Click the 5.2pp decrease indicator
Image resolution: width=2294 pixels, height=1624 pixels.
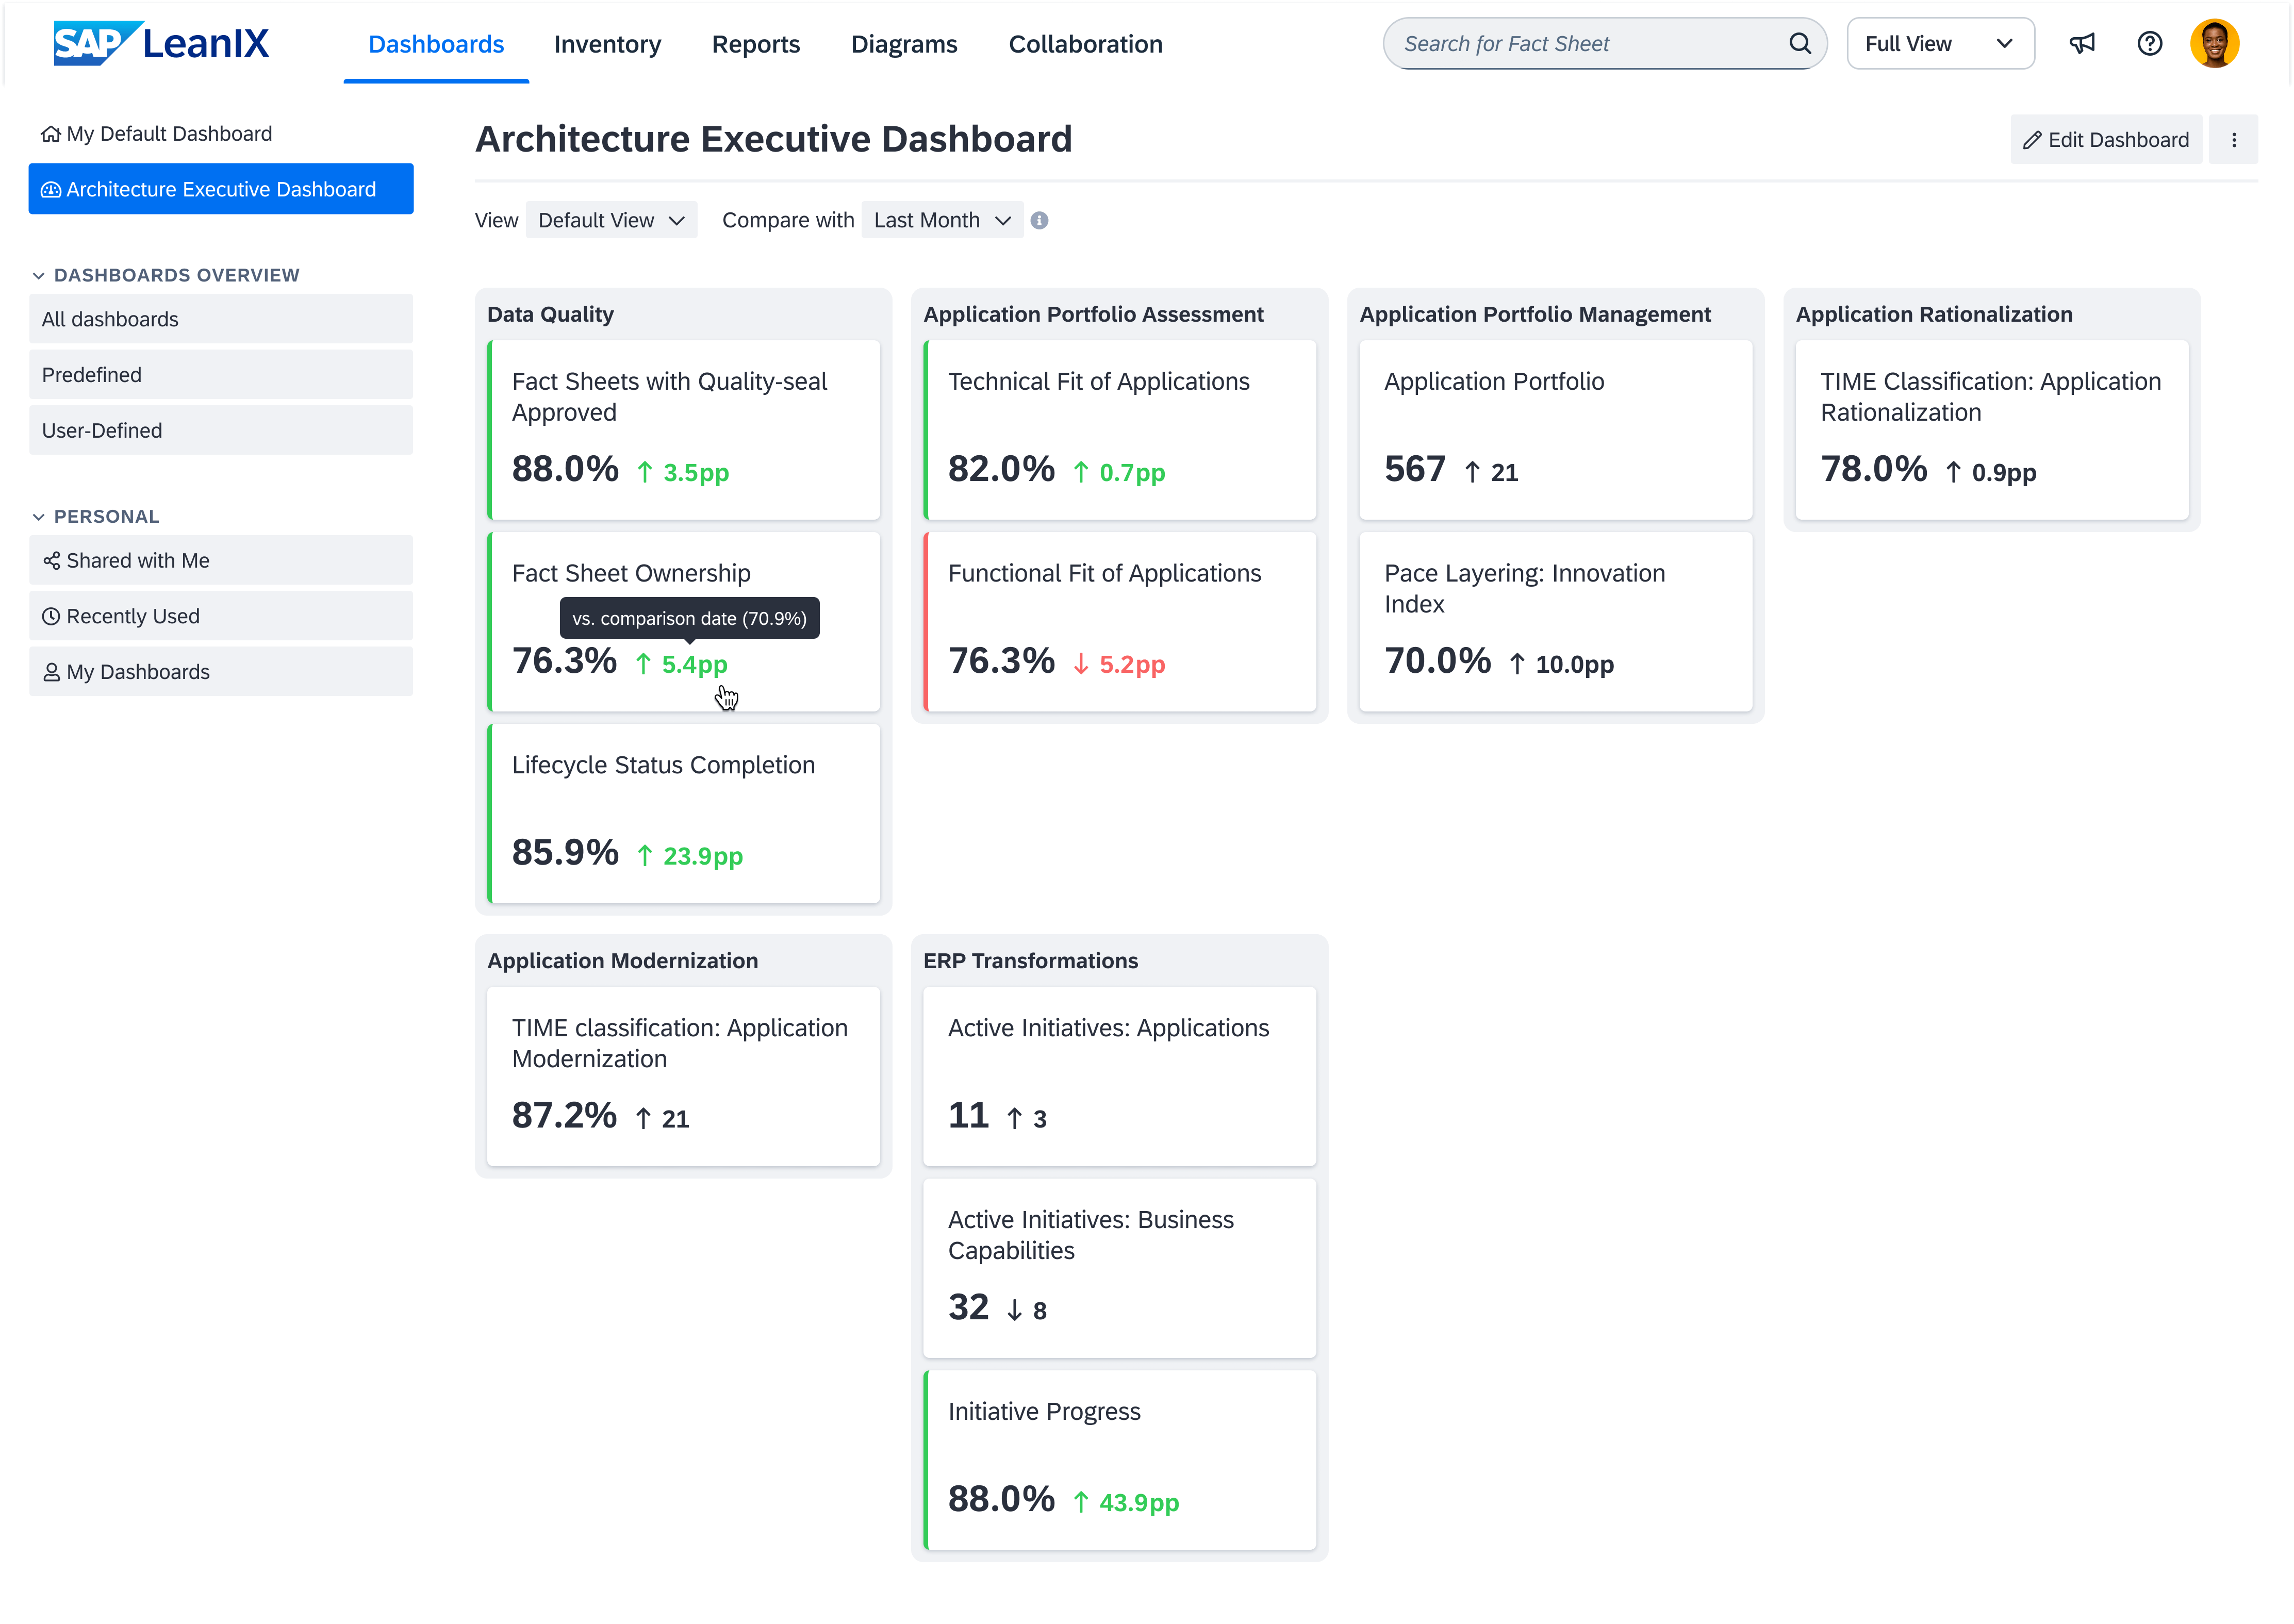tap(1119, 665)
